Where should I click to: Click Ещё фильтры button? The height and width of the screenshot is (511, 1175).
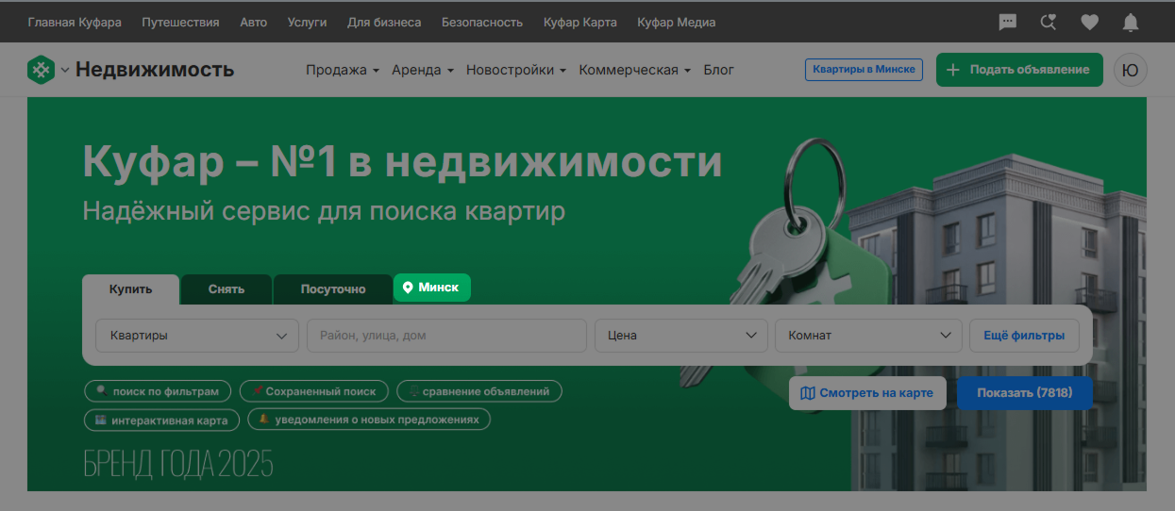(1024, 336)
